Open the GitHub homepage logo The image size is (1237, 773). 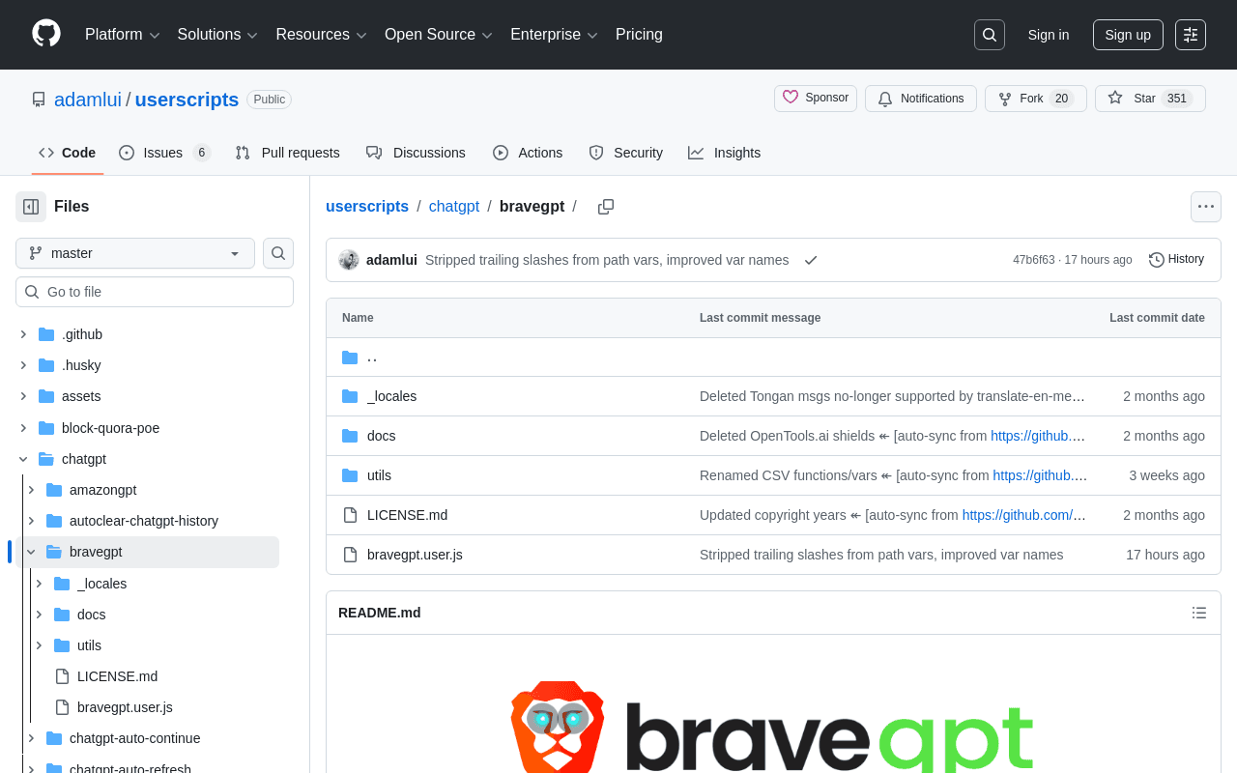tap(46, 34)
